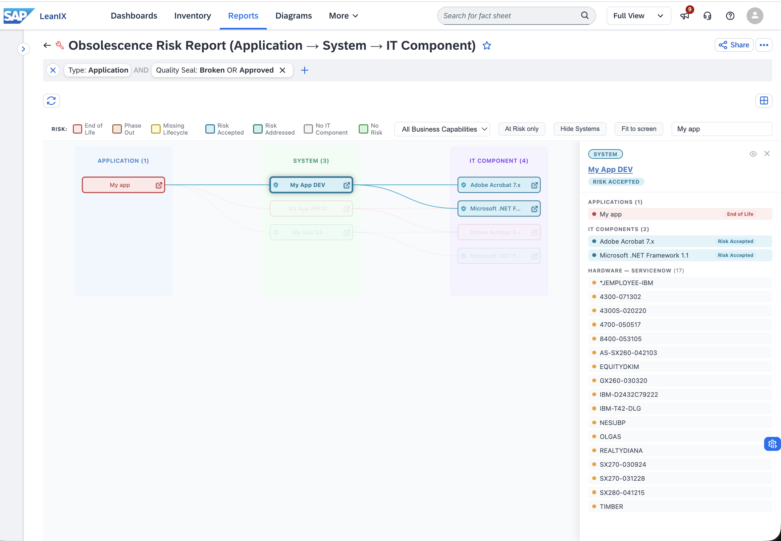781x541 pixels.
Task: Toggle the Hide Systems button
Action: [x=580, y=129]
